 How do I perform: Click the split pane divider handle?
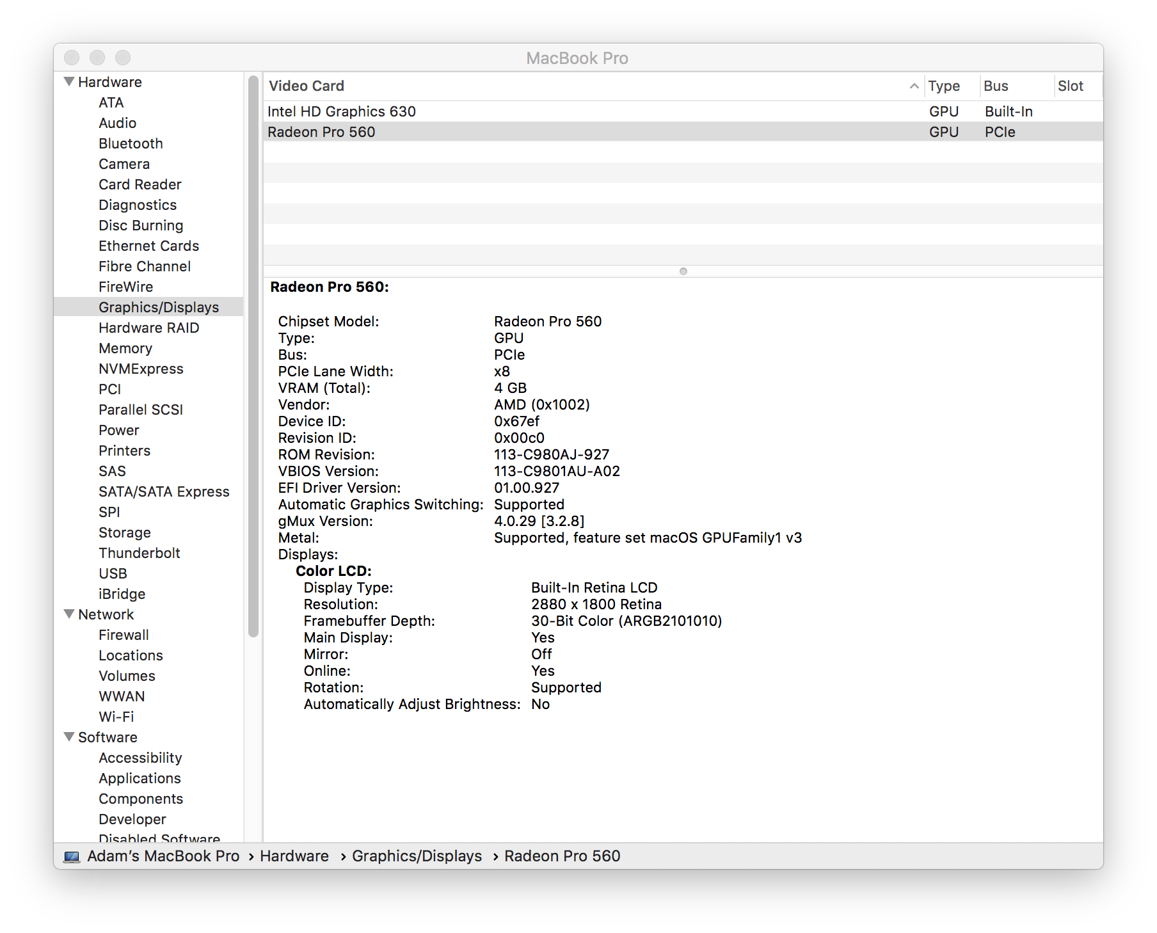(x=683, y=271)
